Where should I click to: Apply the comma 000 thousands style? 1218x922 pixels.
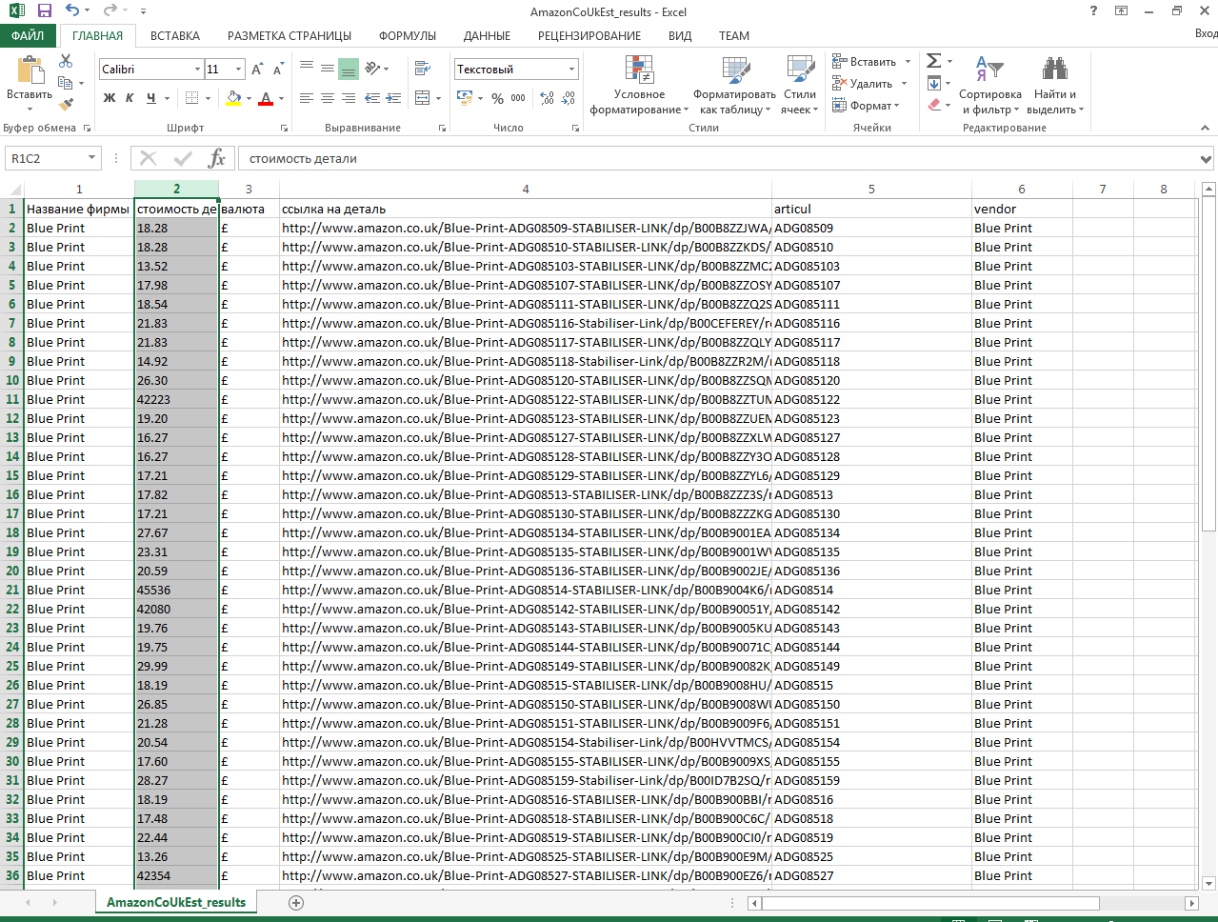pos(518,98)
